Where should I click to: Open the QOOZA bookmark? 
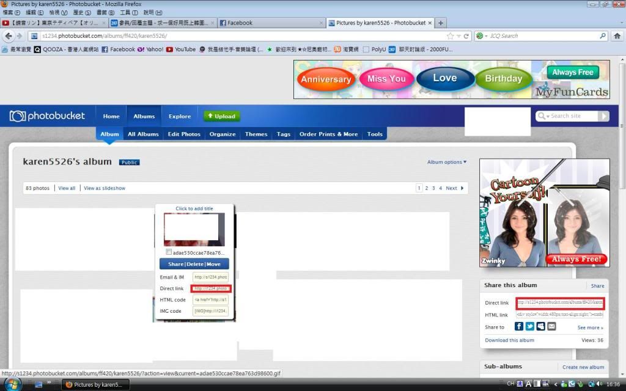pyautogui.click(x=66, y=49)
